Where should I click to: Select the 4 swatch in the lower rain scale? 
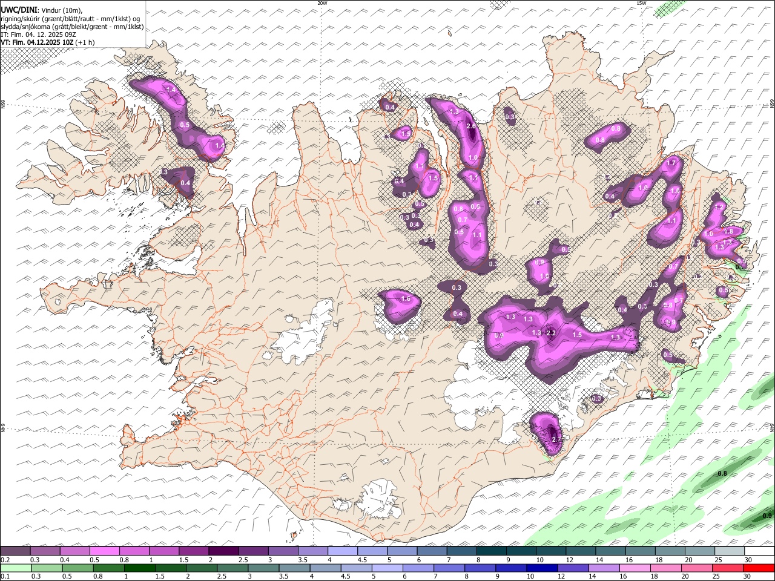(325, 568)
